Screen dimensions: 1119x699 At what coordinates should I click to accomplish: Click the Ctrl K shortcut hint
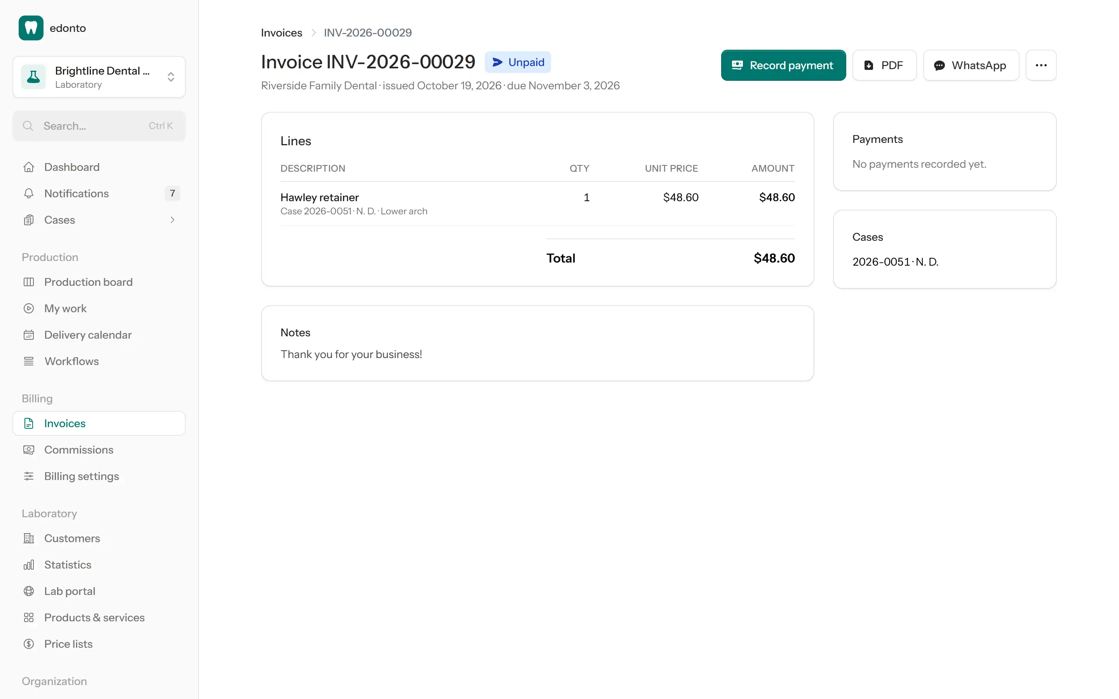coord(160,126)
